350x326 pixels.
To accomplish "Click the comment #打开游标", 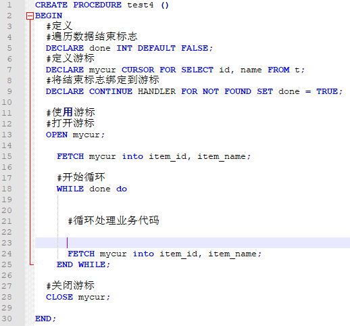I will click(x=70, y=123).
